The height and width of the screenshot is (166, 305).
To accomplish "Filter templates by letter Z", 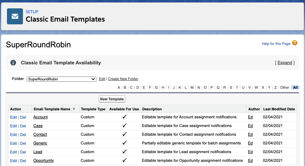I will click(x=275, y=87).
